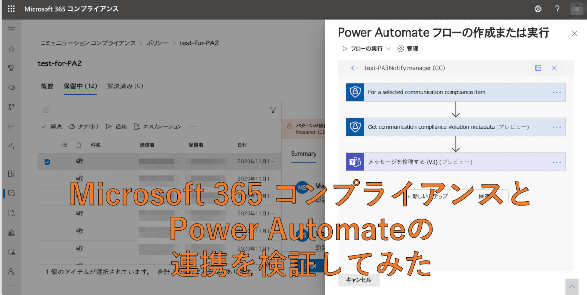Sort by 受信者 column header
This screenshot has height=295, width=587.
(x=196, y=145)
